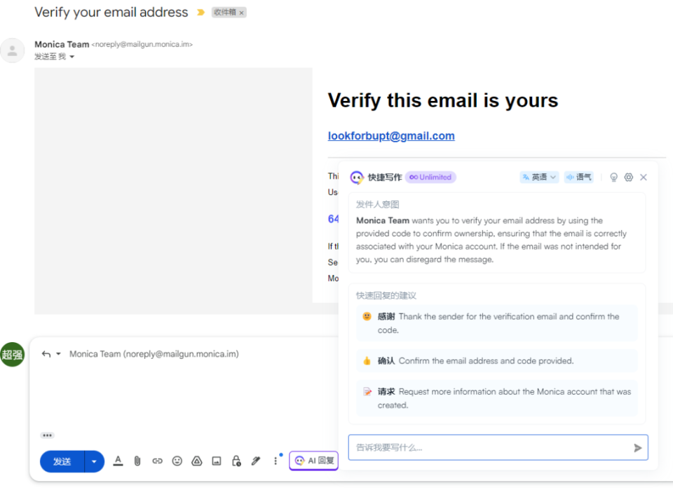Select the 确认 quick reply suggestion
The height and width of the screenshot is (488, 673).
coord(496,361)
